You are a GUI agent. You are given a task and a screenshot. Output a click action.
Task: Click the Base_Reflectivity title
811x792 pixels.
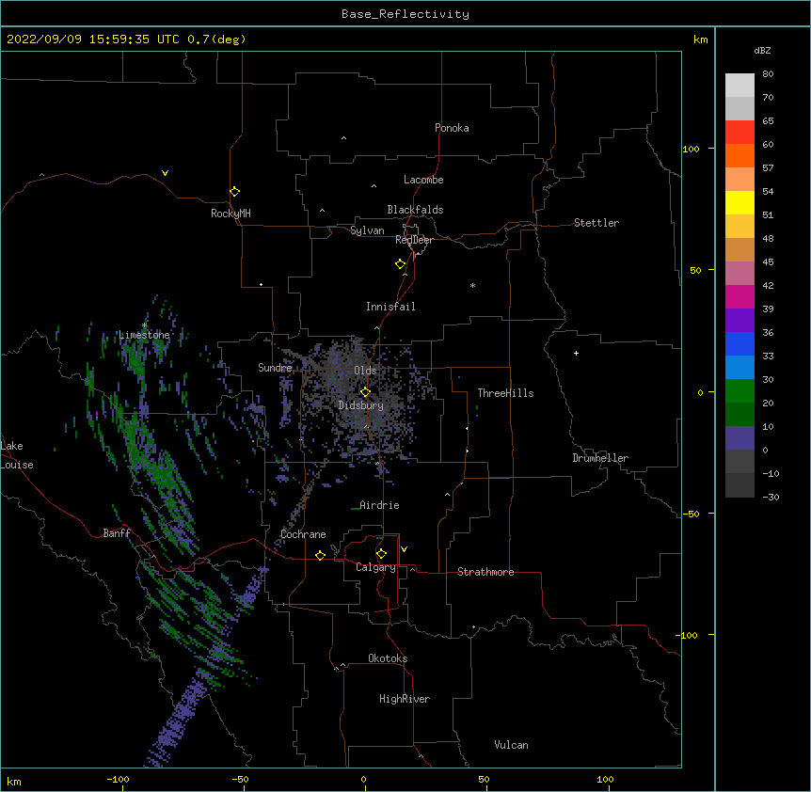405,14
